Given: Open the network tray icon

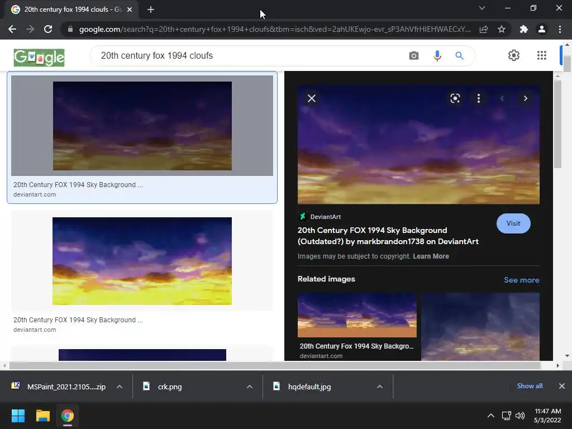Looking at the screenshot, I should [x=506, y=416].
